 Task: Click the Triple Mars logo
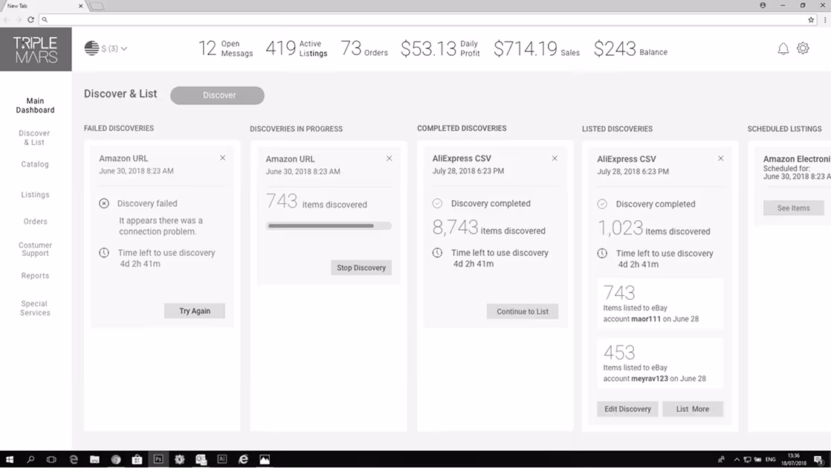(x=36, y=49)
